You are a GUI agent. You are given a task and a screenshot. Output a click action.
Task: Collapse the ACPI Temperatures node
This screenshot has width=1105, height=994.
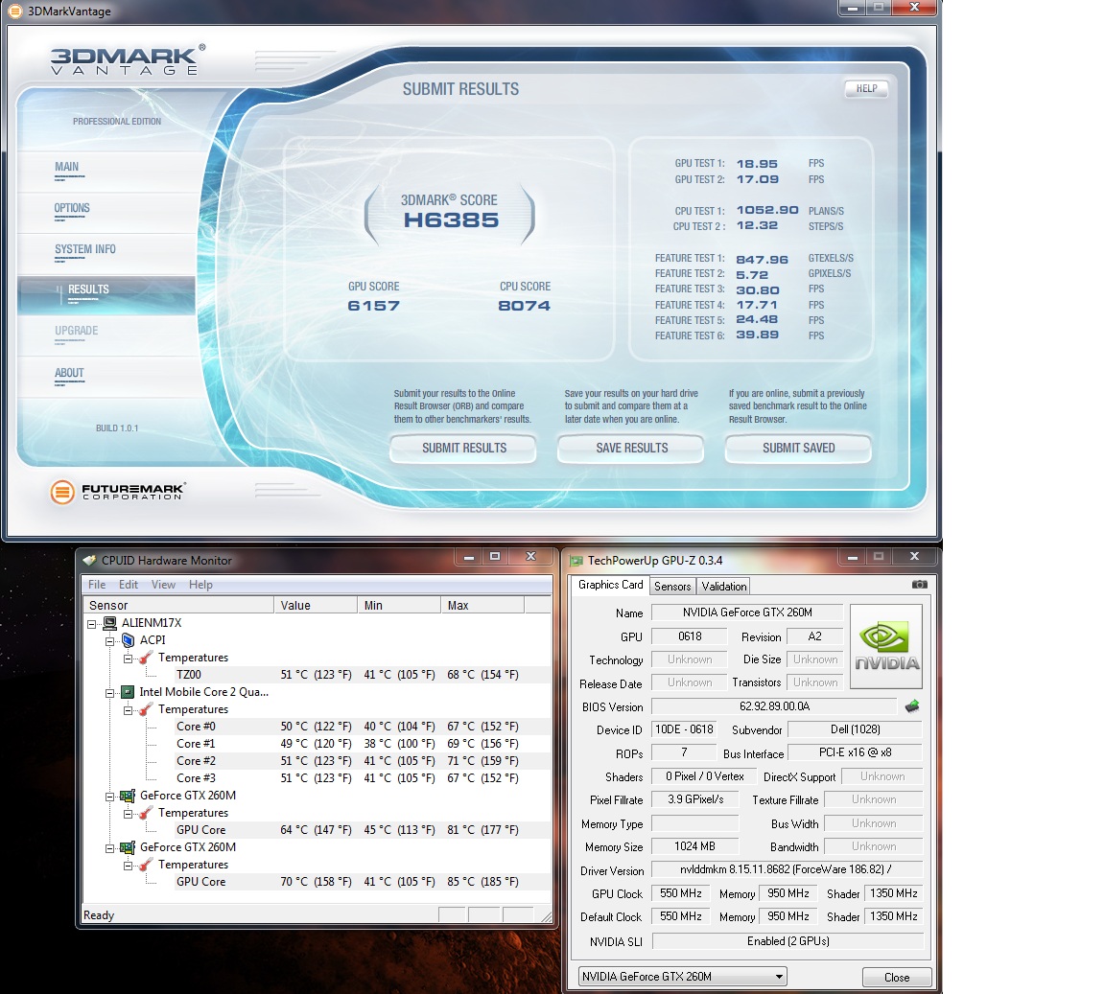point(129,659)
